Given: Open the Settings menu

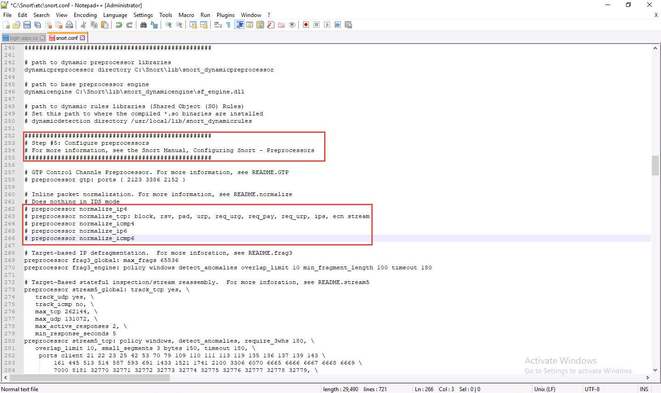Looking at the screenshot, I should click(143, 15).
